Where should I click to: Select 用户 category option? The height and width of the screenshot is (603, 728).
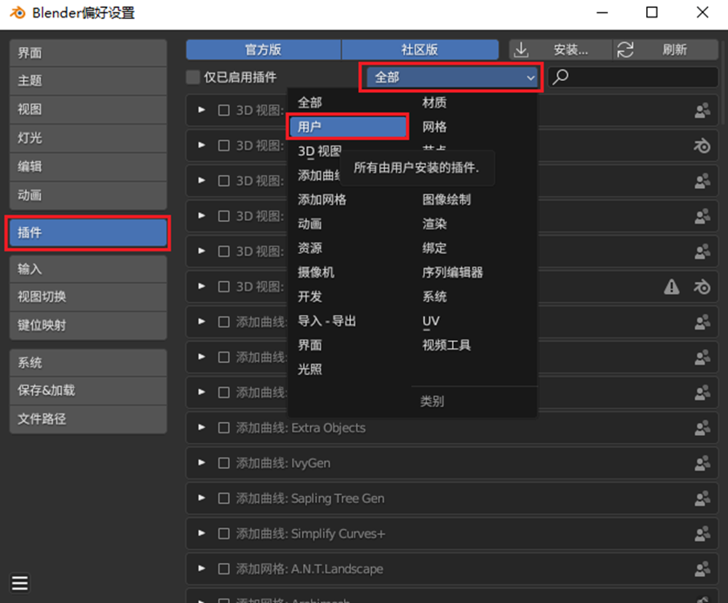[348, 127]
